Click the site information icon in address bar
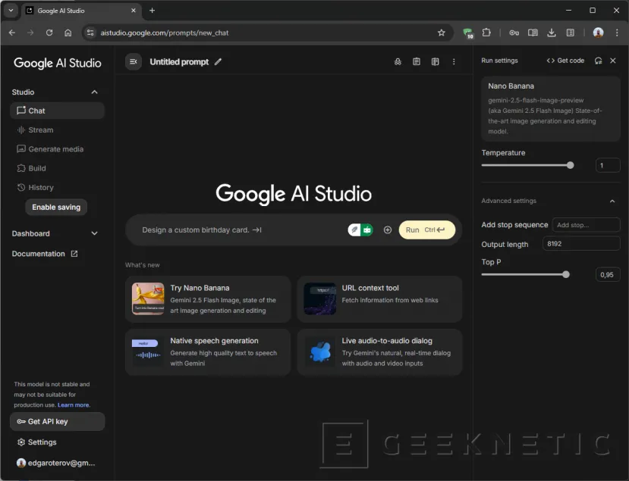This screenshot has width=629, height=481. click(90, 33)
